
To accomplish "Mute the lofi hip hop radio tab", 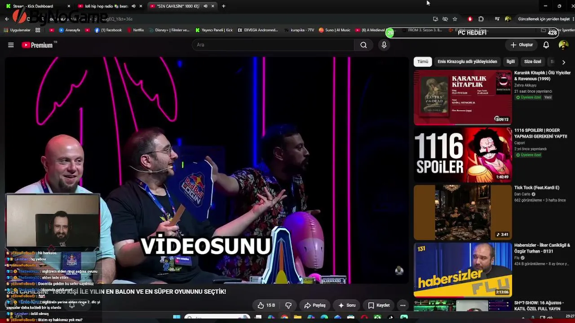I will [x=133, y=6].
